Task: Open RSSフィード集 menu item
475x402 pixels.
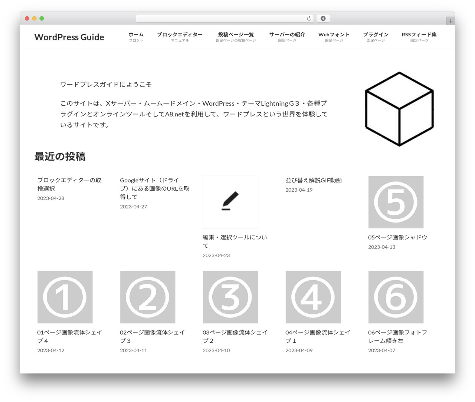Action: coord(419,37)
